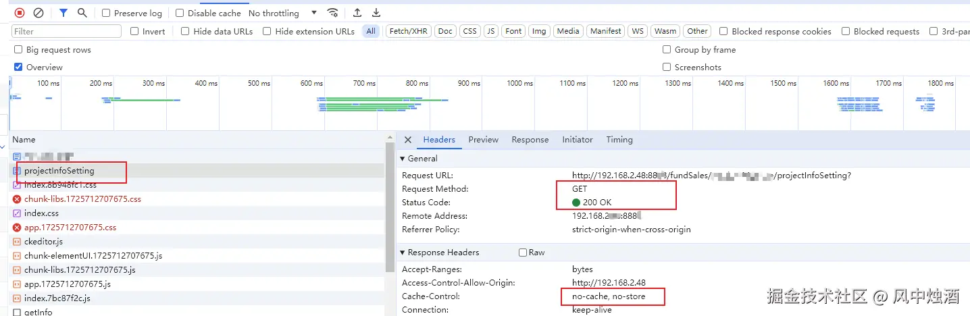Export HAR file download icon
Screen dimensions: 970x316
[376, 13]
